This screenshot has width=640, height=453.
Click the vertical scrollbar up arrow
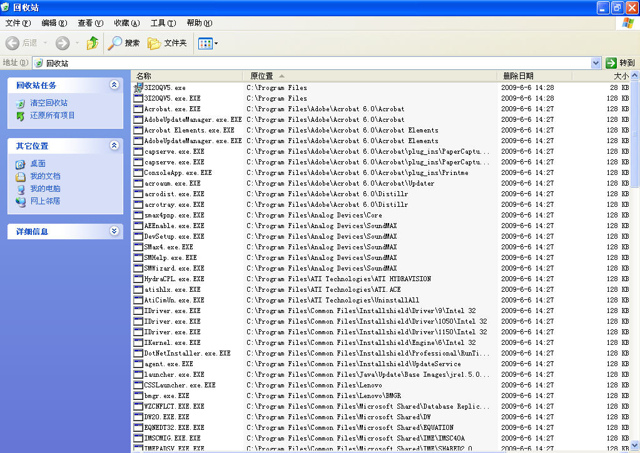point(635,76)
